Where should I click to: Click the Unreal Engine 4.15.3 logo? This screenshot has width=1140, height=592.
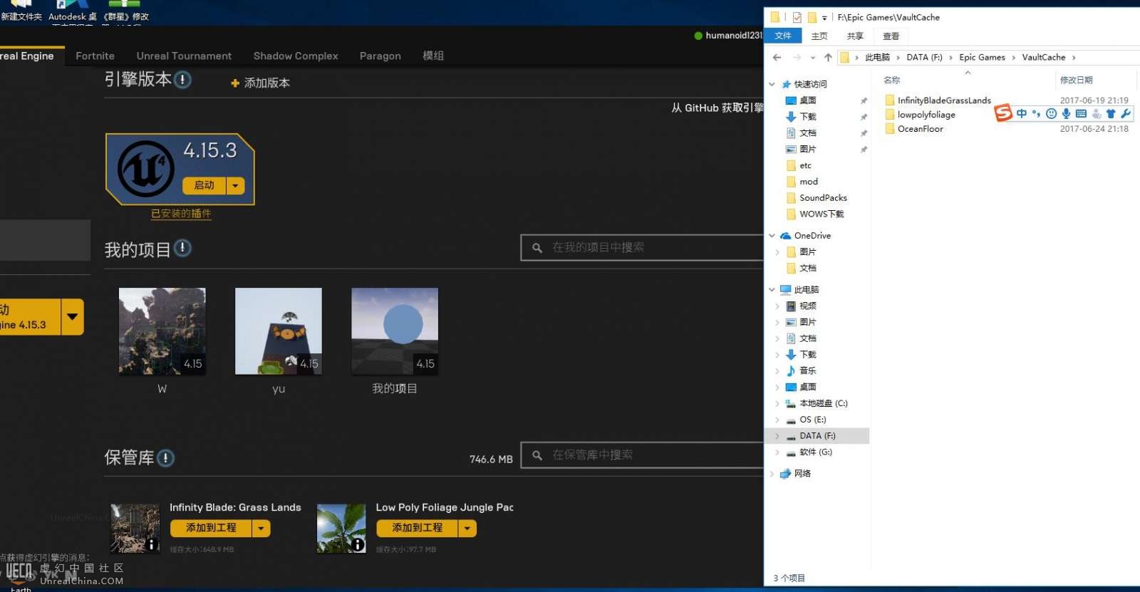(x=145, y=169)
